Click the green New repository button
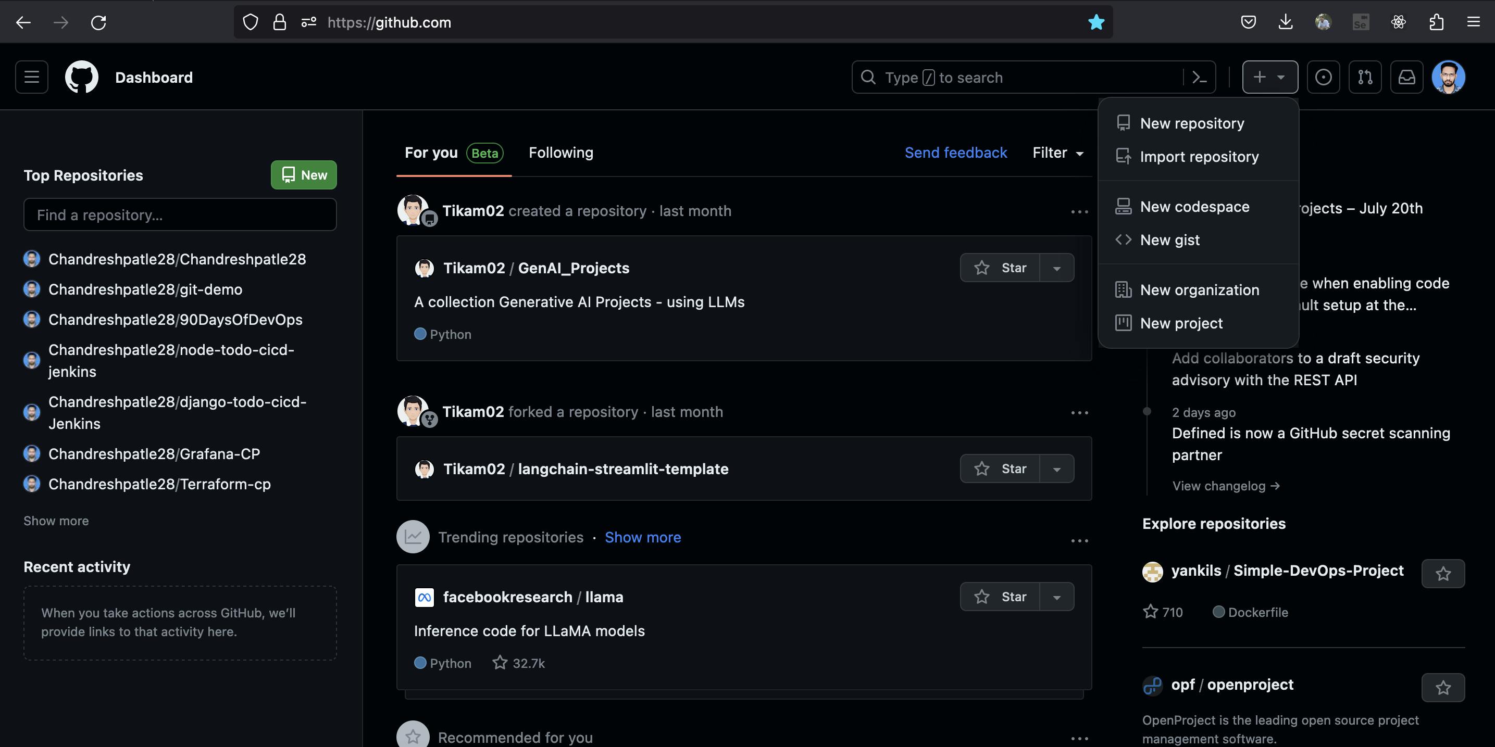The width and height of the screenshot is (1495, 747). coord(304,174)
